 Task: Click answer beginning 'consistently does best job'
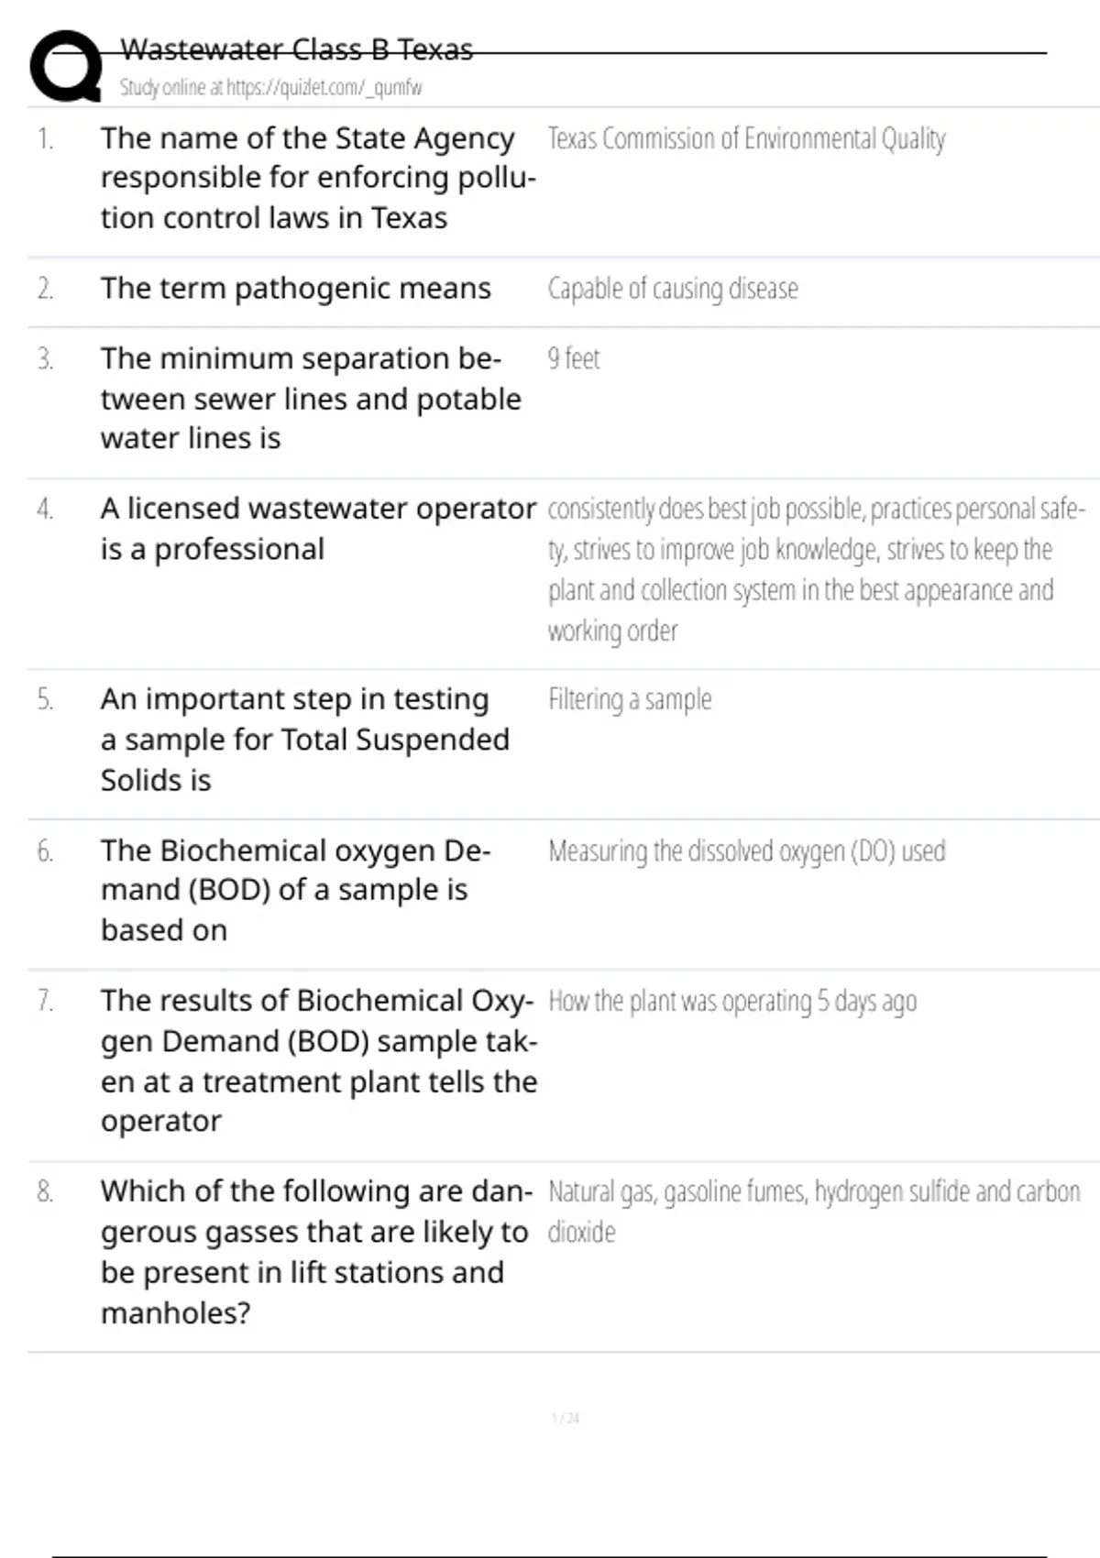coord(814,569)
